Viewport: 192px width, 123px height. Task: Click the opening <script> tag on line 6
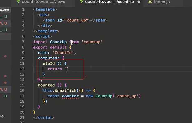pos(43,36)
